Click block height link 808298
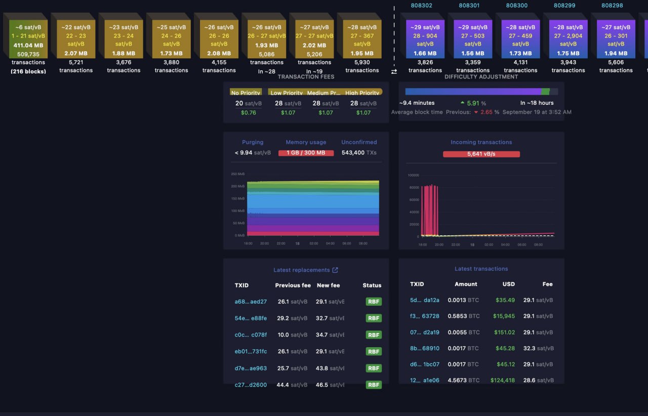This screenshot has height=416, width=648. [x=612, y=6]
